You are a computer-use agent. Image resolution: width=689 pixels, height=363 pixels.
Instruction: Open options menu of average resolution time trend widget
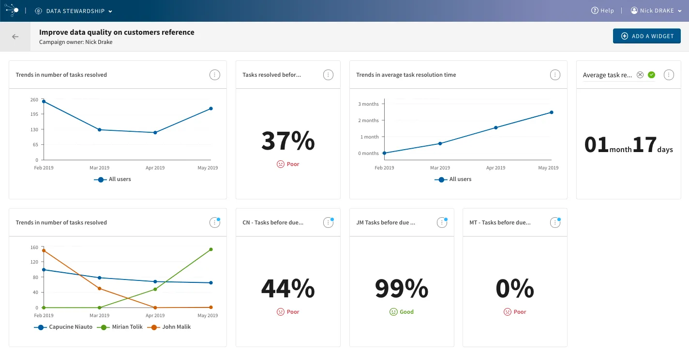[x=555, y=75]
